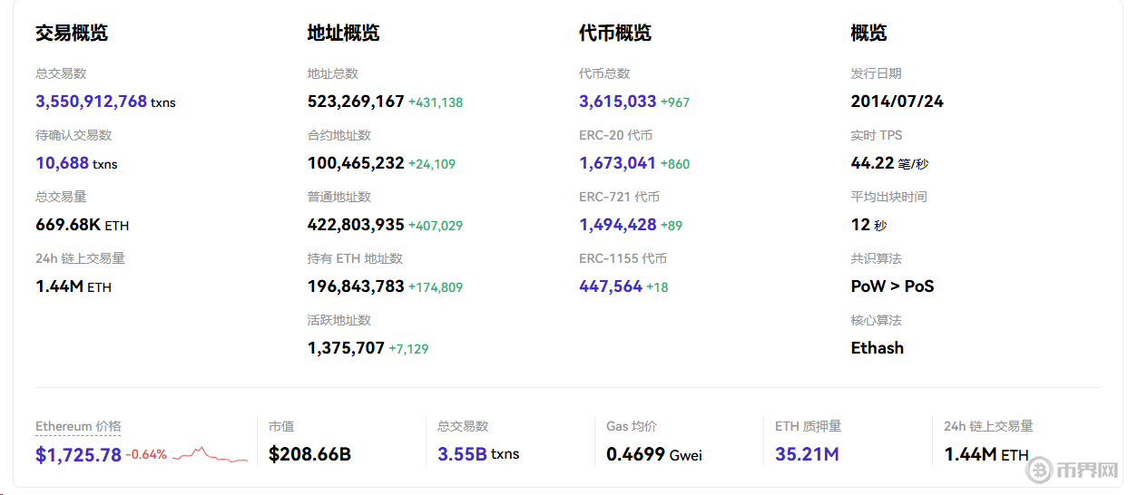Select the +89 ERC-721 change
Viewport: 1128px width, 495px height.
(x=672, y=226)
